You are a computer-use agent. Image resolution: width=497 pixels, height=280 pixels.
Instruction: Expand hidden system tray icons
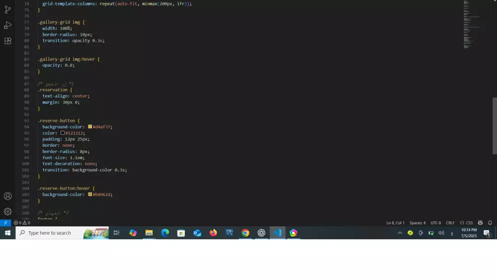[400, 233]
